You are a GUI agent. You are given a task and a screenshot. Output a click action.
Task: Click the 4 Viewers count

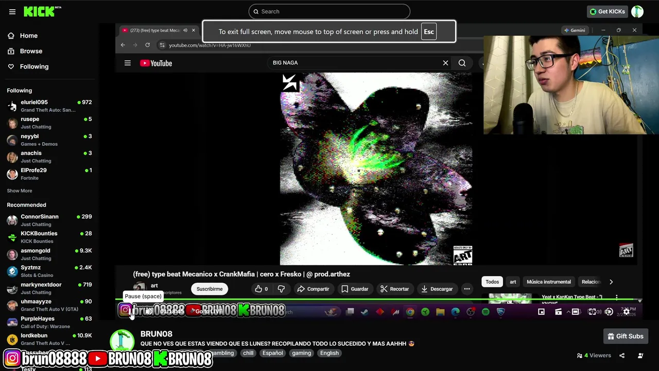click(x=594, y=356)
